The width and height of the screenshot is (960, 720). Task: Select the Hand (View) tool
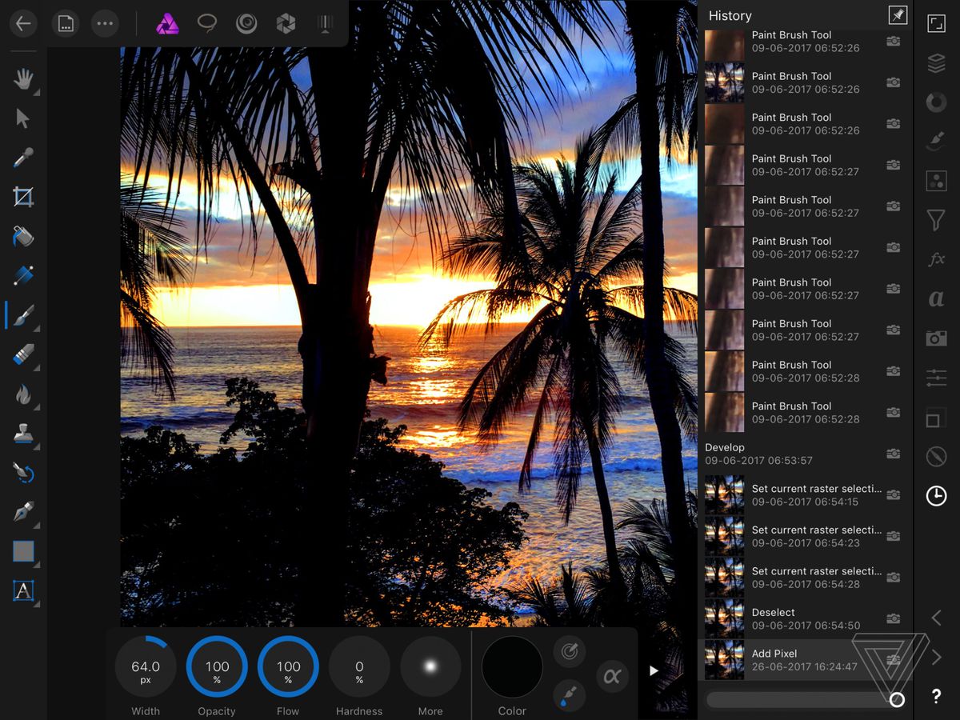tap(23, 78)
